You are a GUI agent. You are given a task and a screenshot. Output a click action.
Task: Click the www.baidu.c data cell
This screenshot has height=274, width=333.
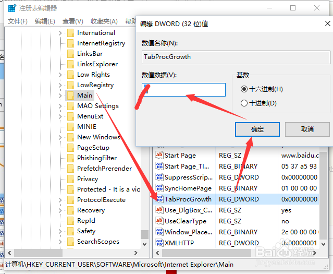(300, 156)
